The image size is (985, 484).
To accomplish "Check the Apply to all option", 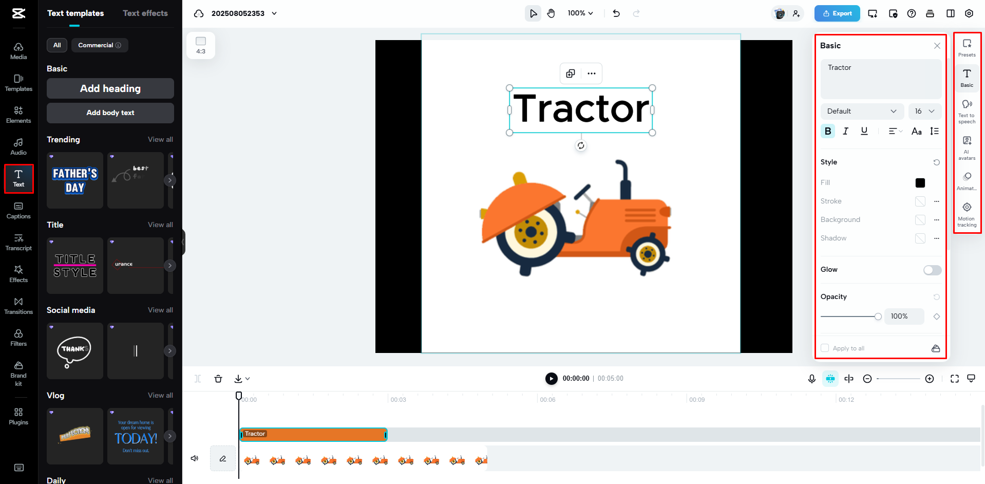I will (824, 348).
